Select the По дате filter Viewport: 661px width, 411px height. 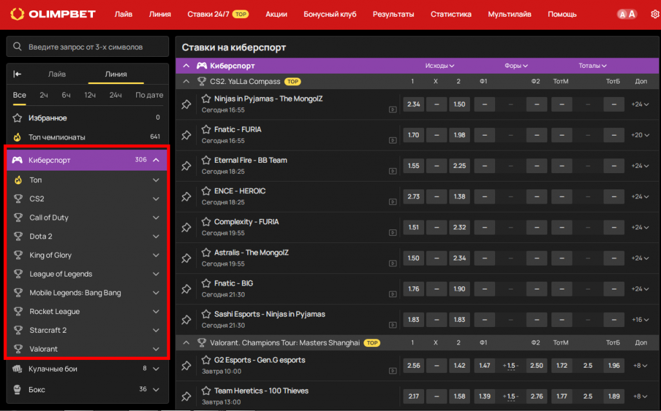click(x=149, y=96)
